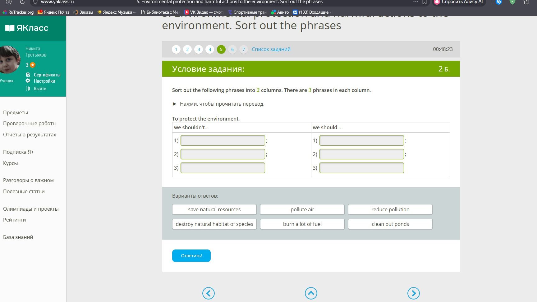Open Яндекс Почта bookmark
This screenshot has width=537, height=302.
(53, 12)
